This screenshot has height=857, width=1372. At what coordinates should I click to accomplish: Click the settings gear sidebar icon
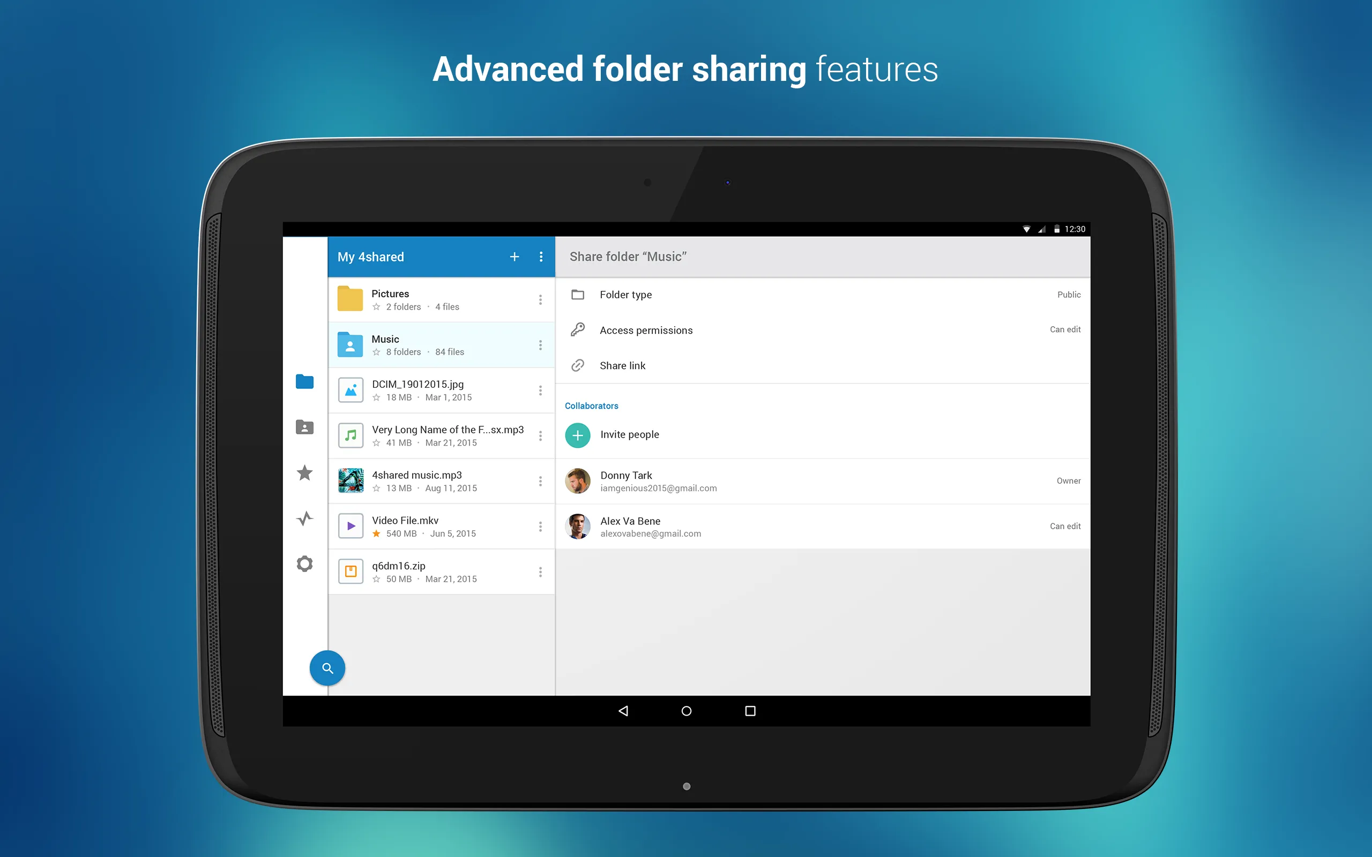304,565
